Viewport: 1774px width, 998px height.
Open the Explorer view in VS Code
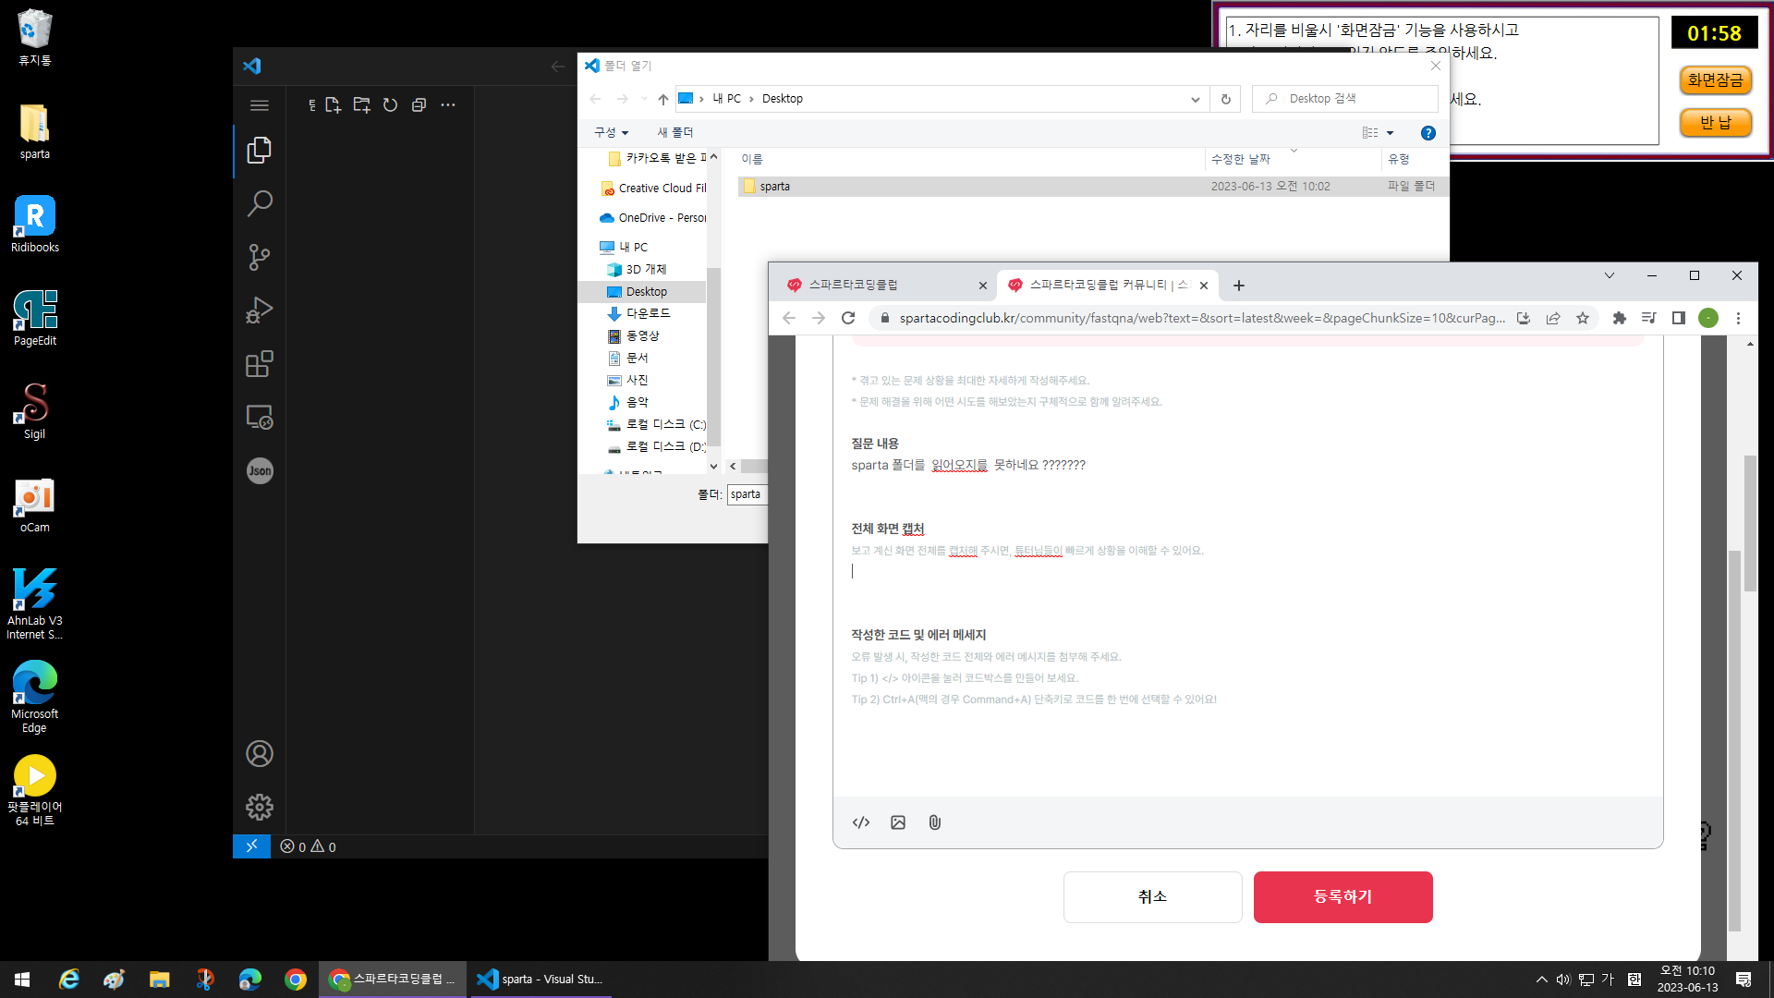tap(260, 151)
